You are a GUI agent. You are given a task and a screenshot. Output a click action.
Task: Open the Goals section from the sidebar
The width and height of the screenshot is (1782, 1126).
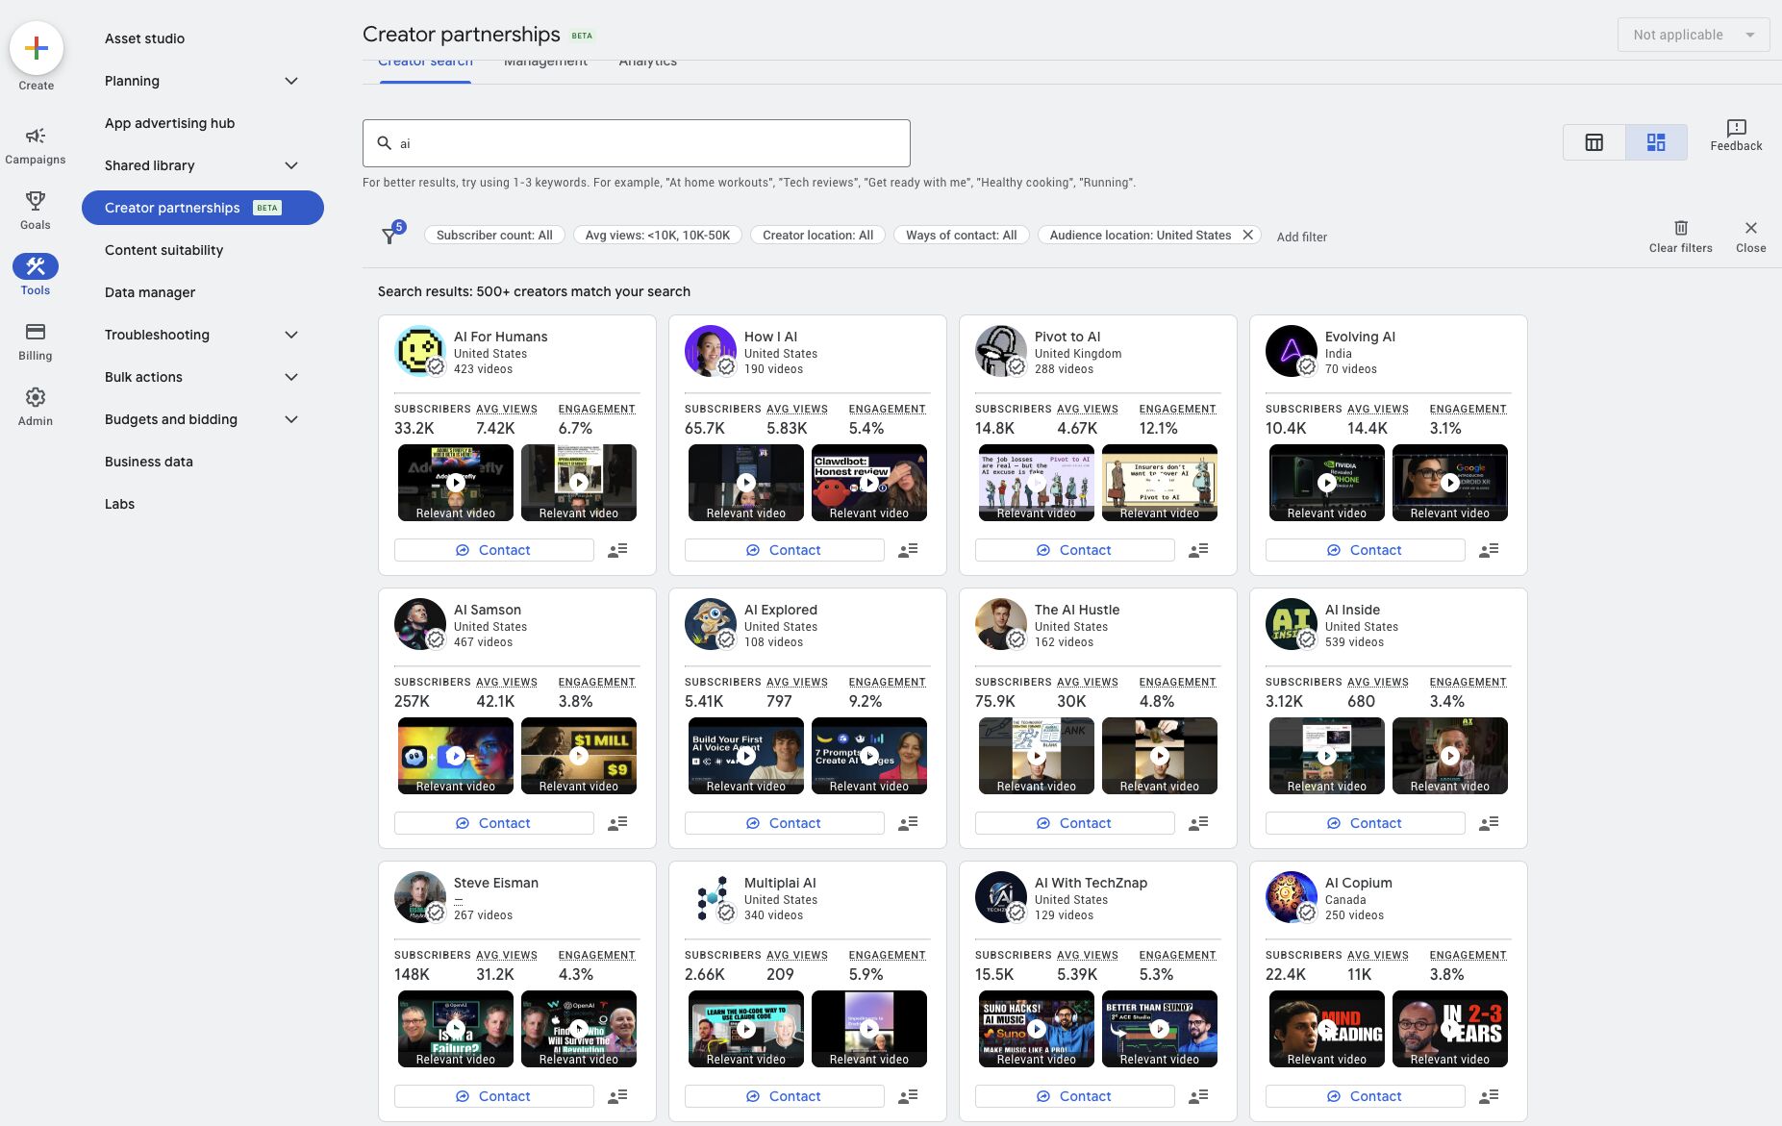36,210
